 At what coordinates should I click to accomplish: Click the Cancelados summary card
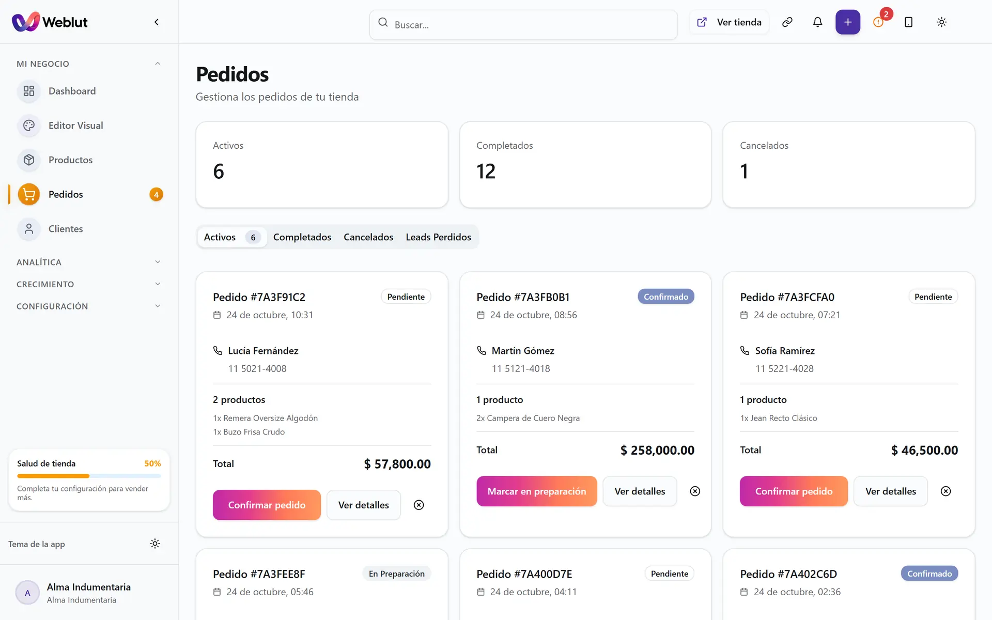click(x=849, y=165)
